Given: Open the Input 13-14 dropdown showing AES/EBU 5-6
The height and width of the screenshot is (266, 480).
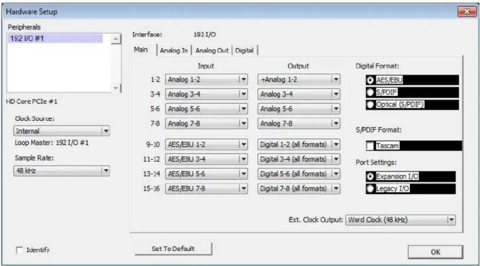Looking at the screenshot, I should tap(207, 173).
